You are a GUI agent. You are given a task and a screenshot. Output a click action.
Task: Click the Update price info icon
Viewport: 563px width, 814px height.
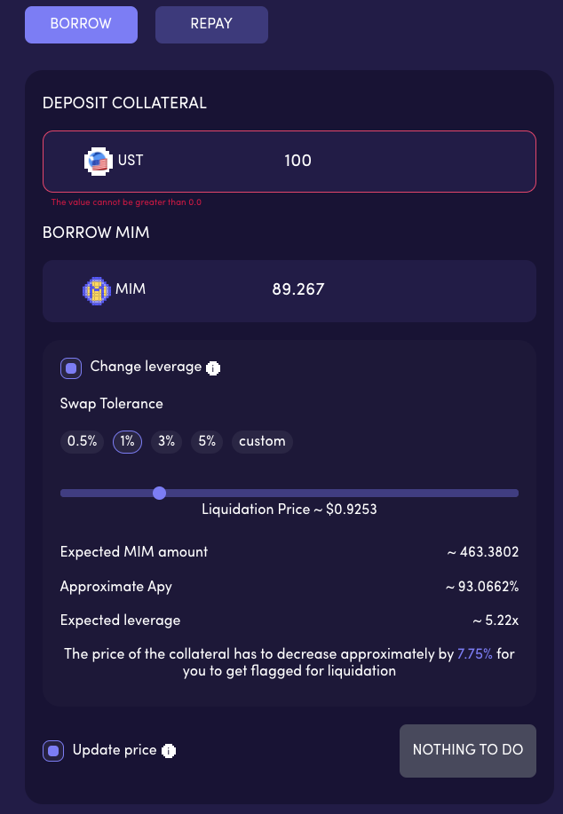click(x=169, y=751)
